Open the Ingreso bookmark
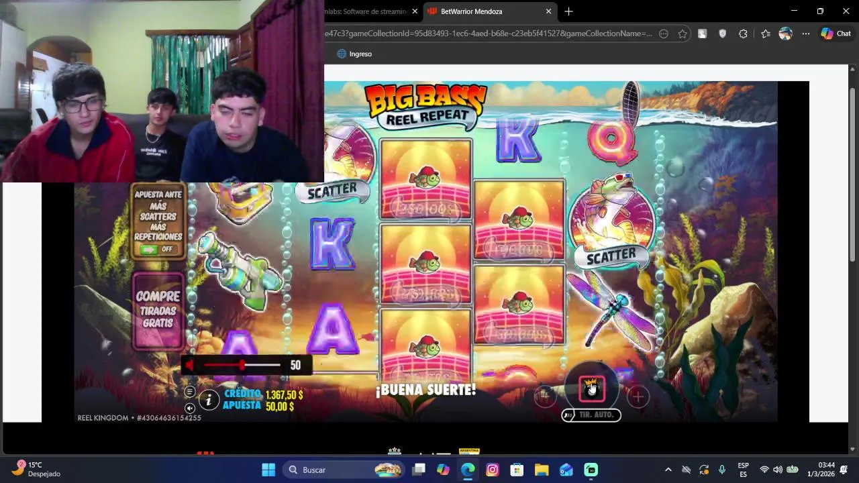 354,54
